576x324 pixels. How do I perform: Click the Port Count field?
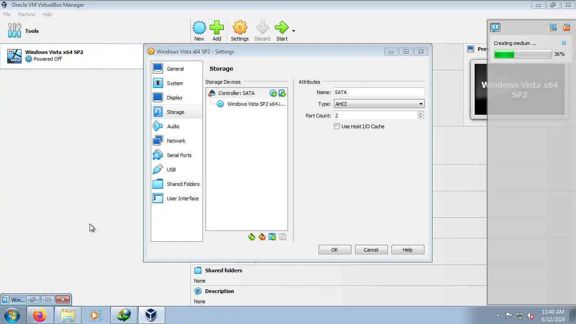(x=375, y=116)
